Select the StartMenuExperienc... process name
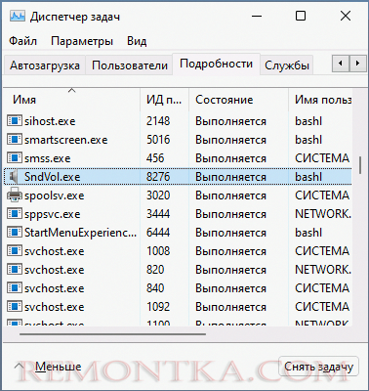Viewport: 369px width, 391px height. pyautogui.click(x=80, y=233)
